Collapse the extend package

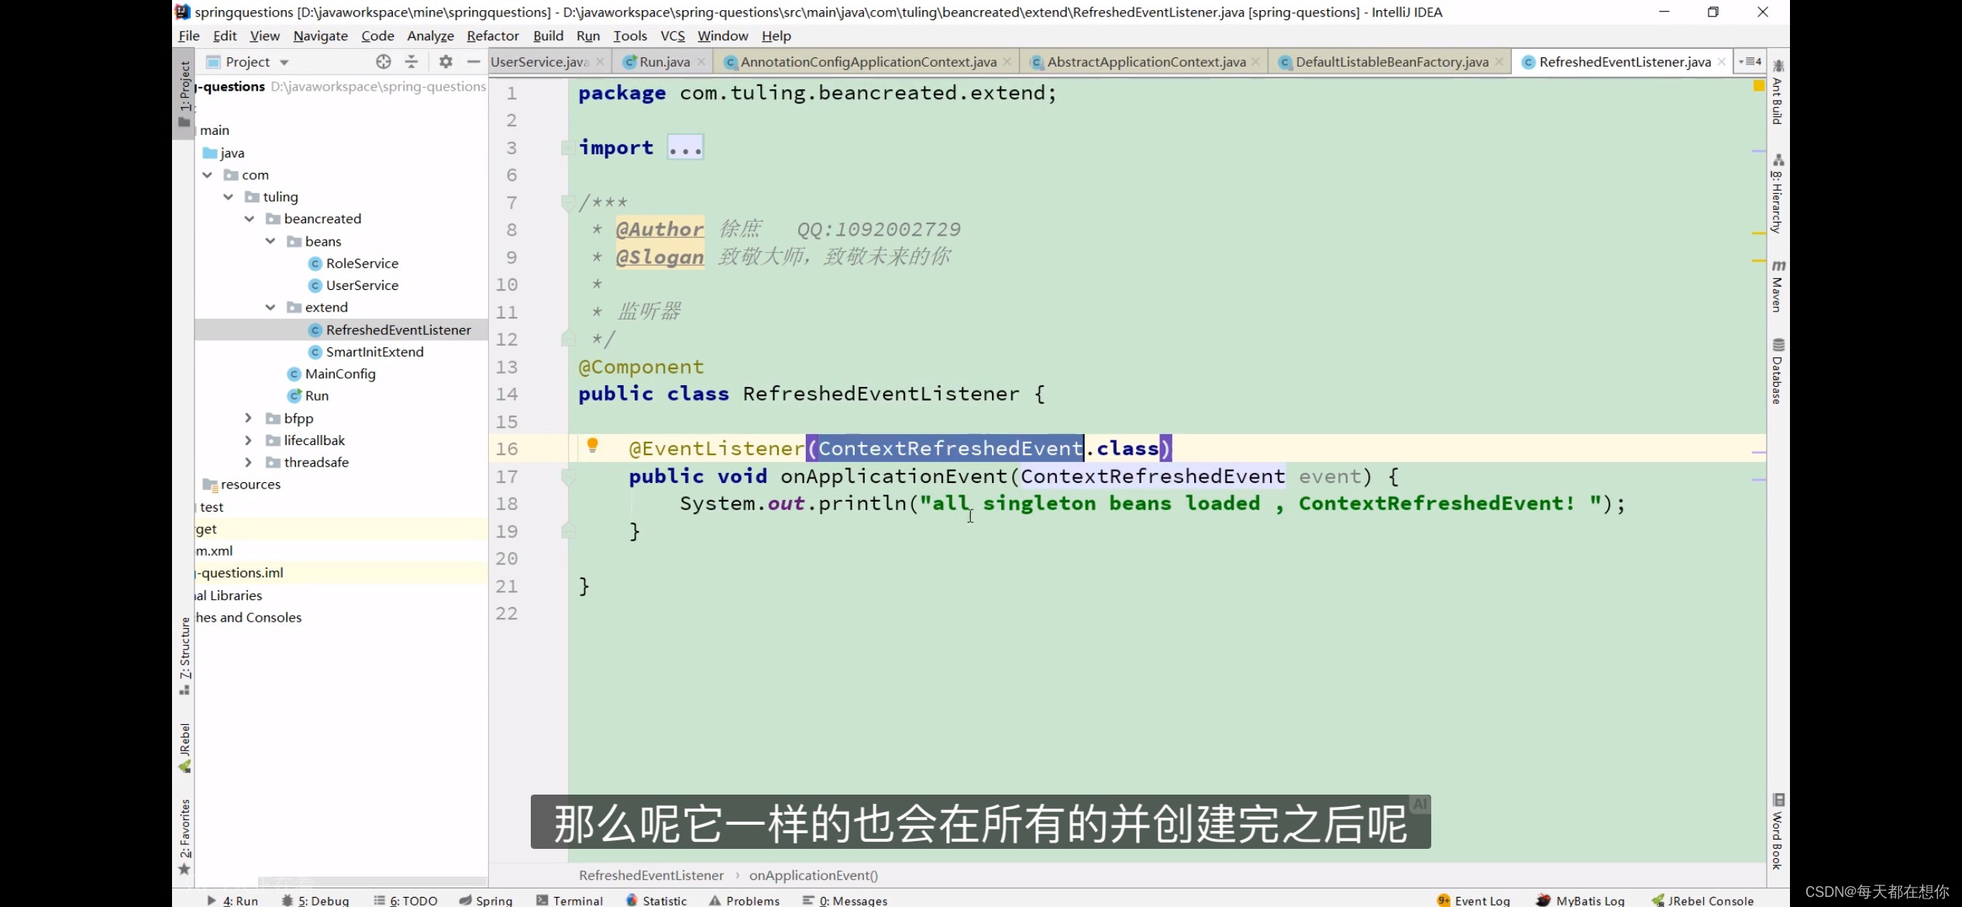[270, 307]
